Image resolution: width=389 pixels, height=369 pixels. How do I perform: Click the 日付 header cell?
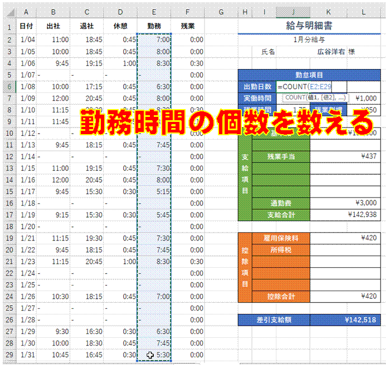pyautogui.click(x=26, y=26)
